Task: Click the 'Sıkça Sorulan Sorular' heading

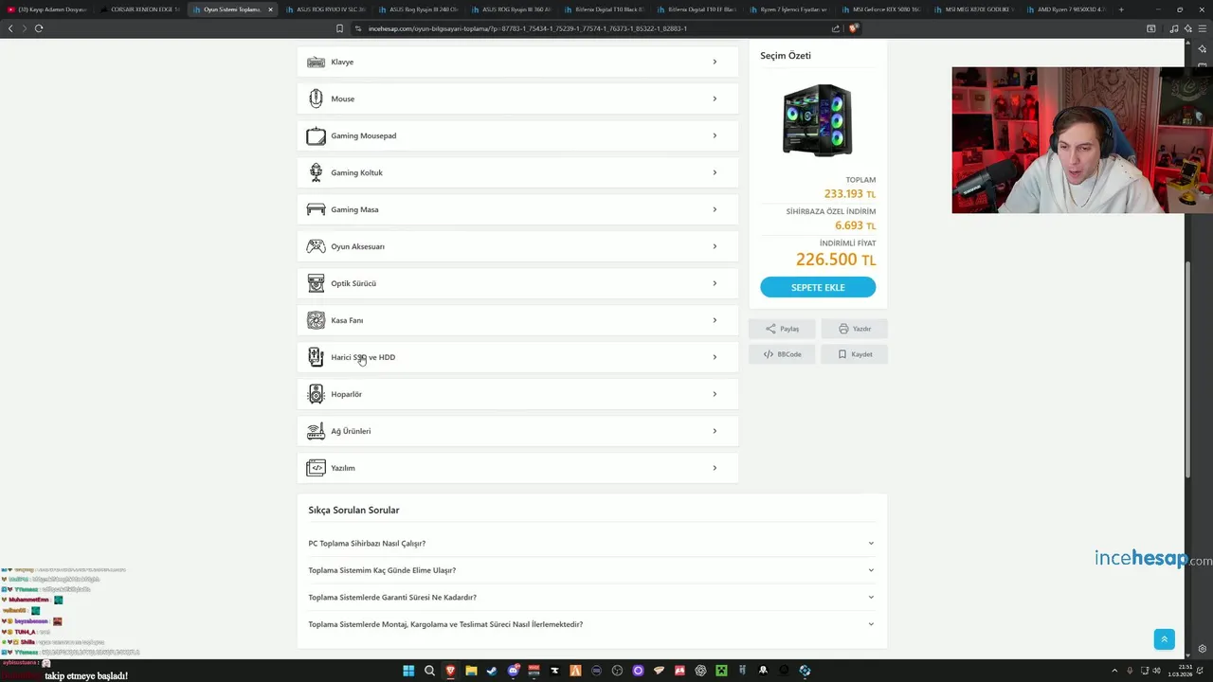Action: click(x=353, y=511)
